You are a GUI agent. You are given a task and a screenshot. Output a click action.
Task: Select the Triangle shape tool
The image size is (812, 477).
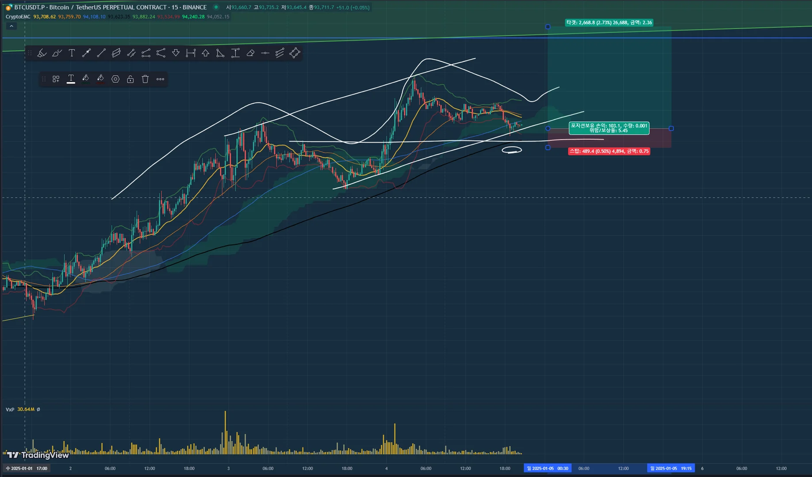coord(220,53)
